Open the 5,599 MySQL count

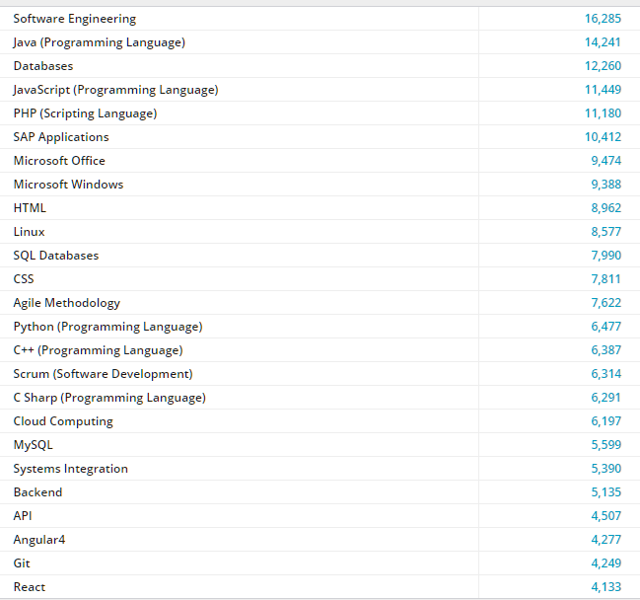[605, 445]
